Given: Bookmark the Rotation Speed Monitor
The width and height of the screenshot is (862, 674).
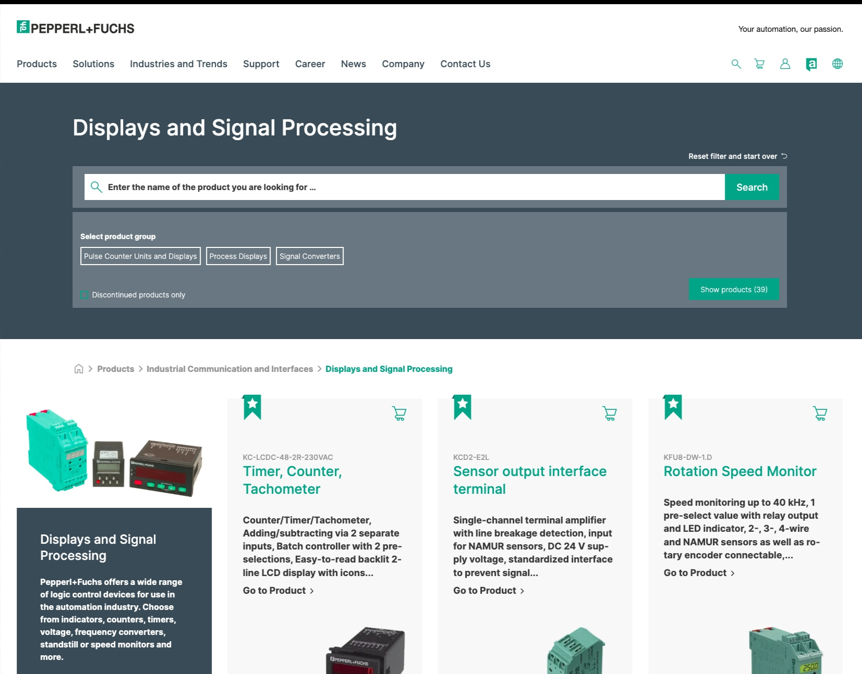Looking at the screenshot, I should click(673, 407).
